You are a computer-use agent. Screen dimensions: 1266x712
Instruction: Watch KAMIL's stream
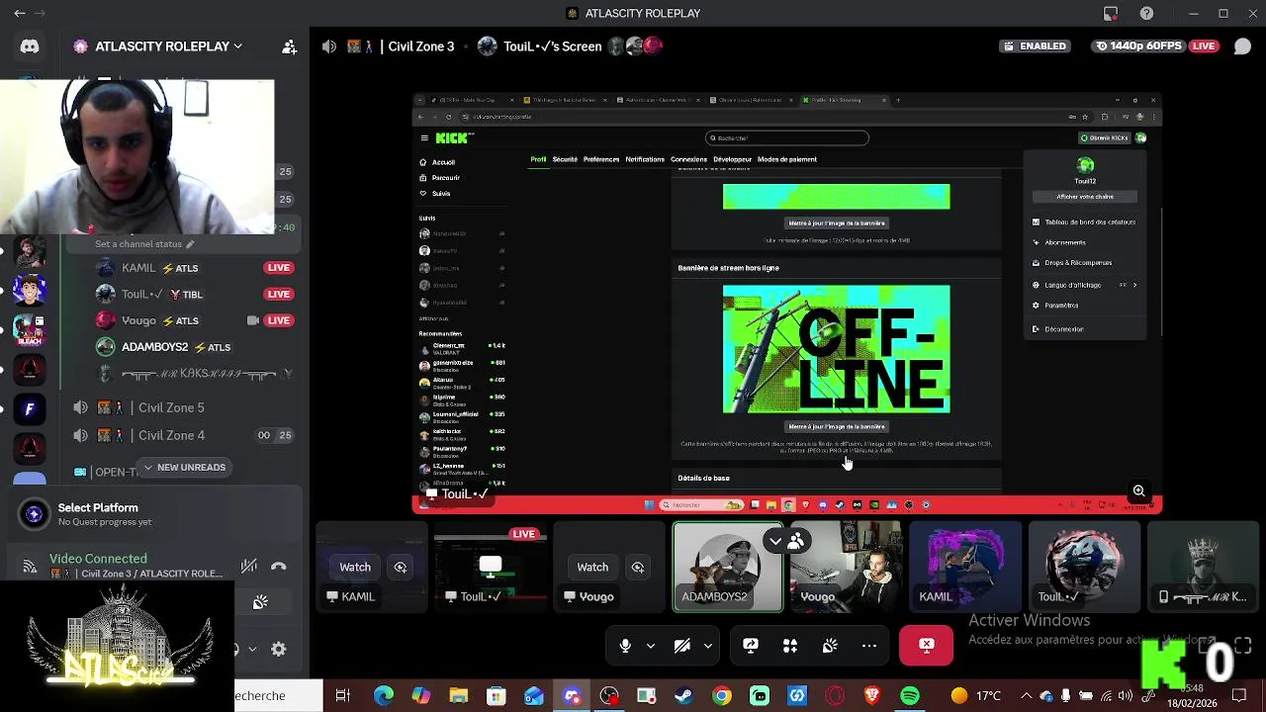[355, 567]
